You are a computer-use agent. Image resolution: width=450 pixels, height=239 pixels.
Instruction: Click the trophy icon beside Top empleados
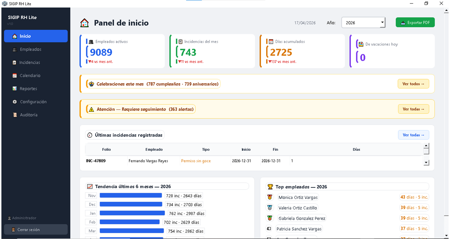(270, 187)
